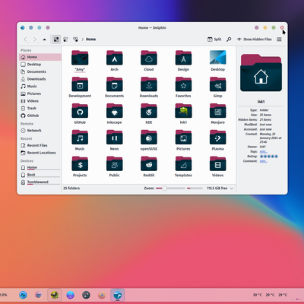
Task: Open the Videos folder in file view
Action: (x=217, y=166)
